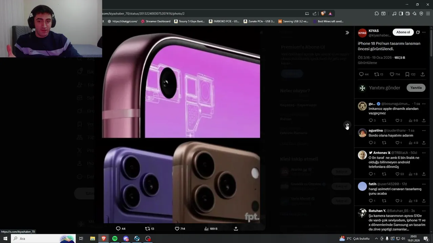Open Spotify from the taskbar

[x=115, y=238]
